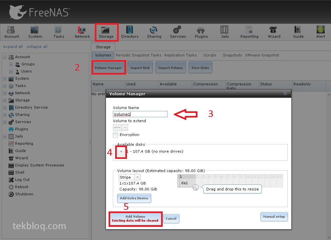331x240 pixels.
Task: Click Shutdown in the sidebar
Action: tap(24, 194)
